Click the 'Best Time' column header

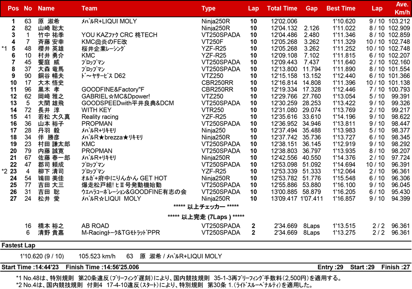(341, 8)
